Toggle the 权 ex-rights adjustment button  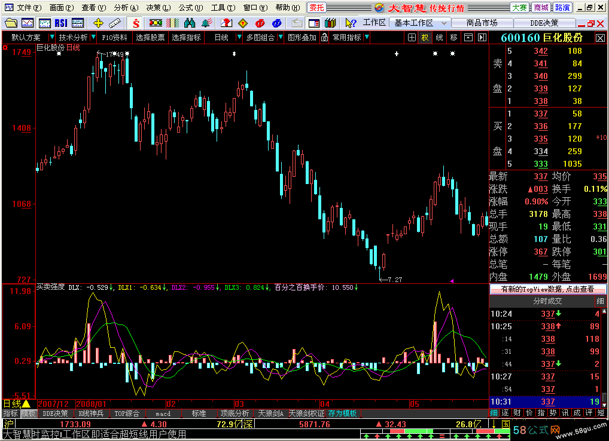[x=425, y=37]
